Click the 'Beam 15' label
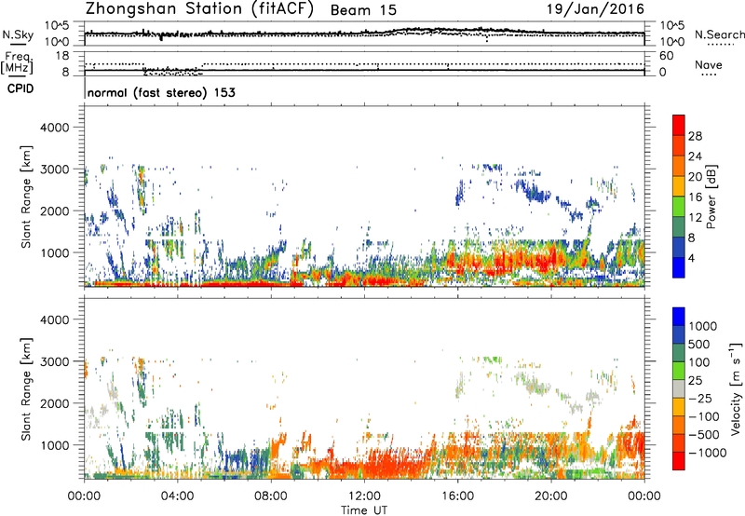The width and height of the screenshot is (745, 516). [363, 10]
